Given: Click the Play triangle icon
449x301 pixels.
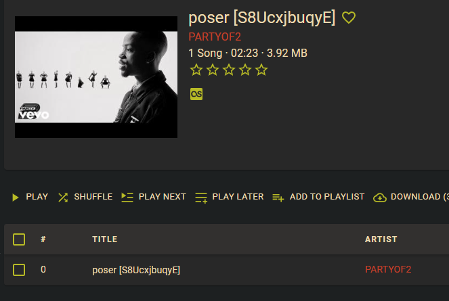Looking at the screenshot, I should (x=16, y=197).
